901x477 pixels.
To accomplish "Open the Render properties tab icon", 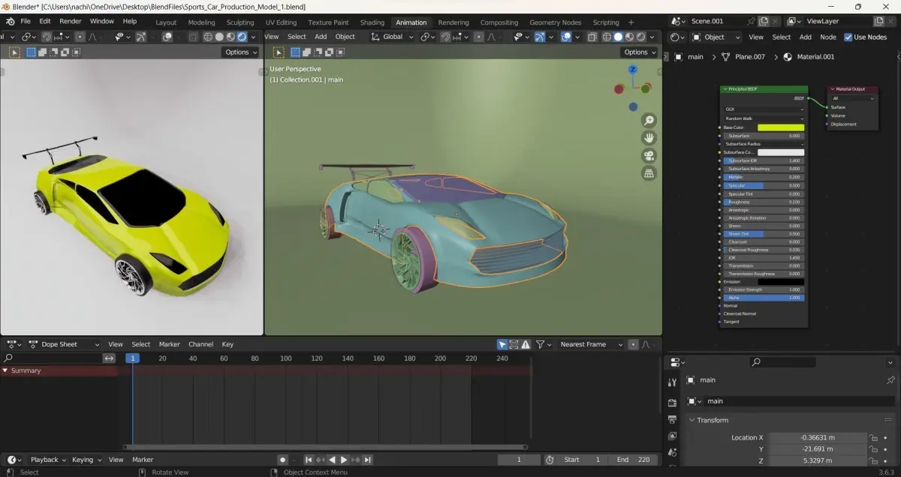I will [672, 403].
